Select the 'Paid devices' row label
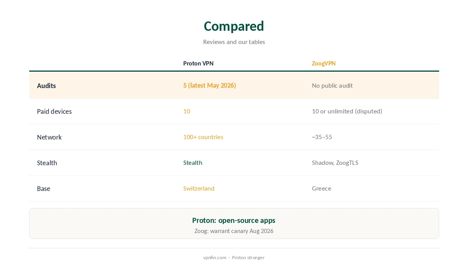468x265 pixels. 54,111
